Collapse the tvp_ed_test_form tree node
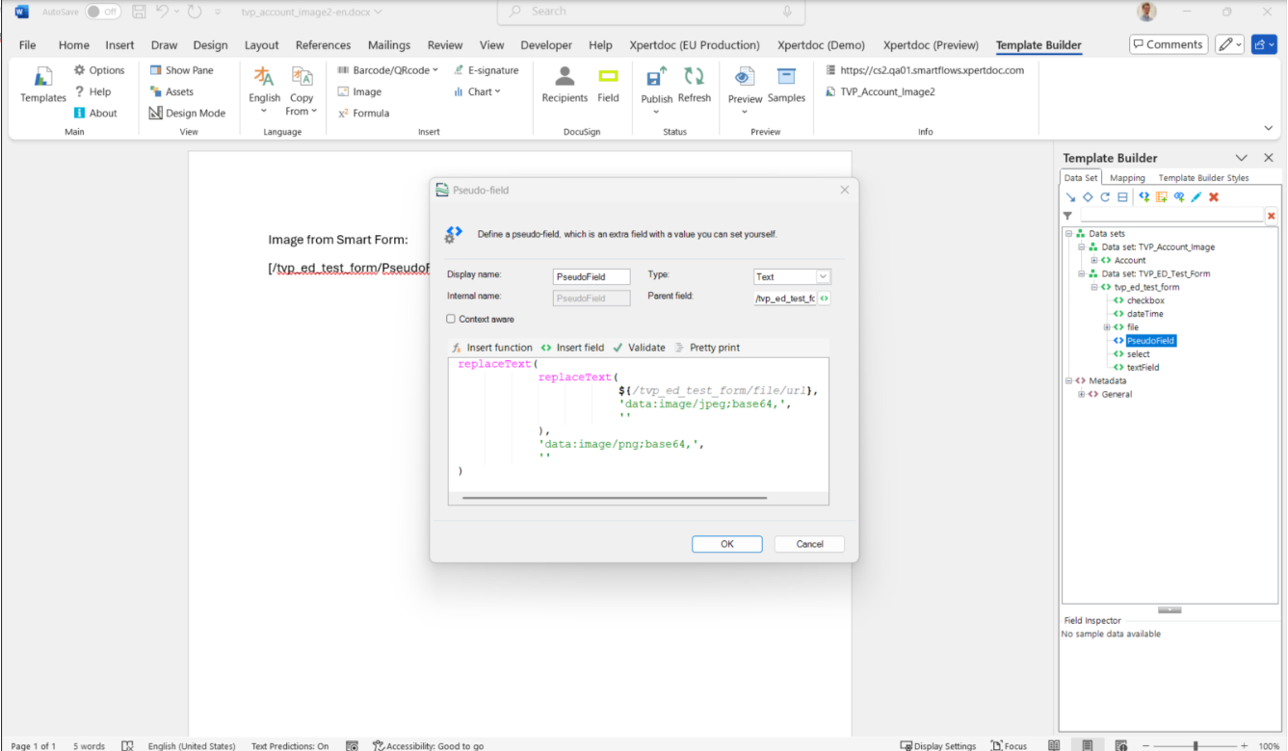This screenshot has width=1288, height=751. click(1094, 287)
